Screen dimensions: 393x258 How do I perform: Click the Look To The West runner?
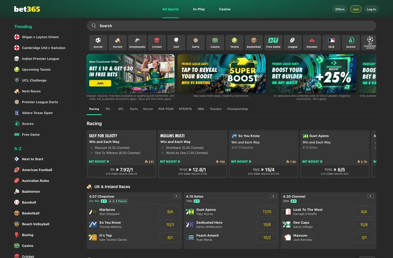tap(308, 209)
